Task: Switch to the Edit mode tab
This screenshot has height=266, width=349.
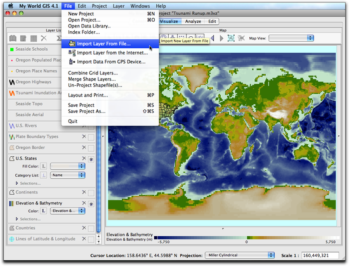Action: tap(212, 22)
